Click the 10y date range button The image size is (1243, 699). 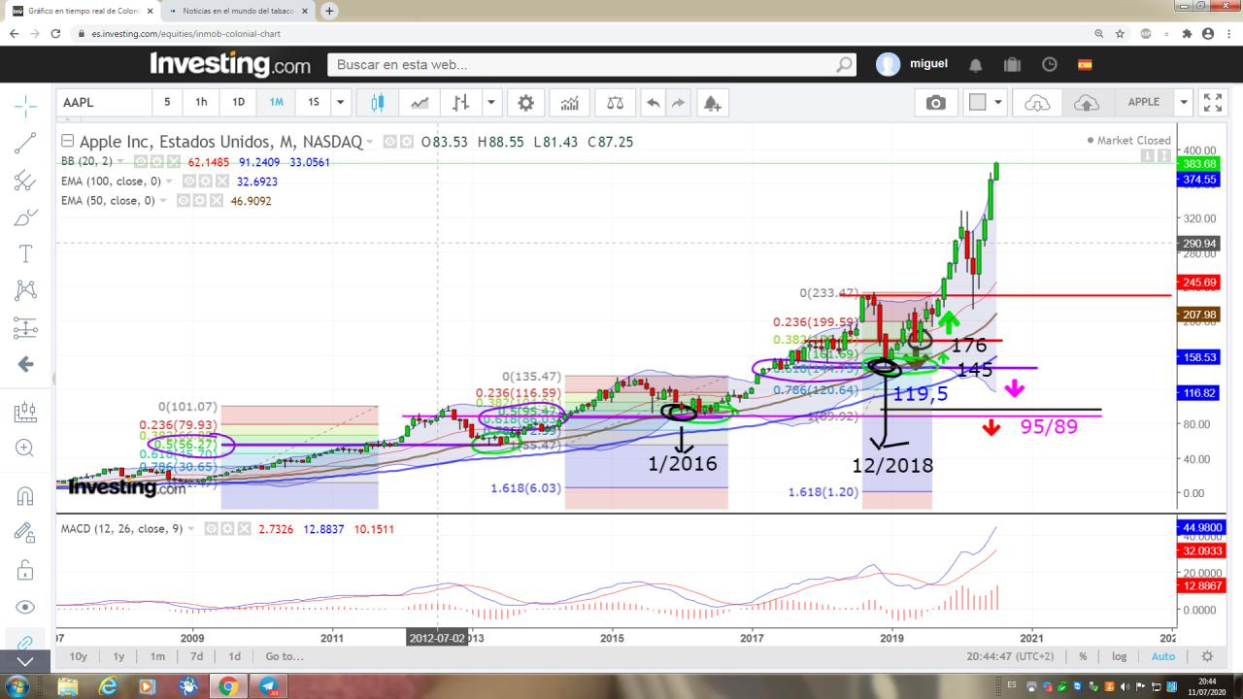click(x=79, y=656)
